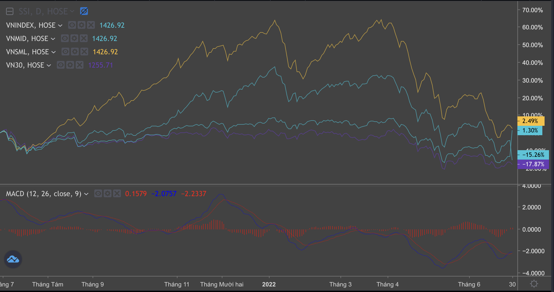
Task: Collapse the legend using the minus box
Action: click(x=10, y=11)
